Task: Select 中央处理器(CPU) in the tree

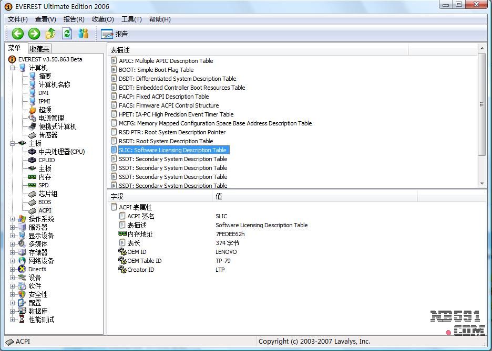Action: [61, 152]
